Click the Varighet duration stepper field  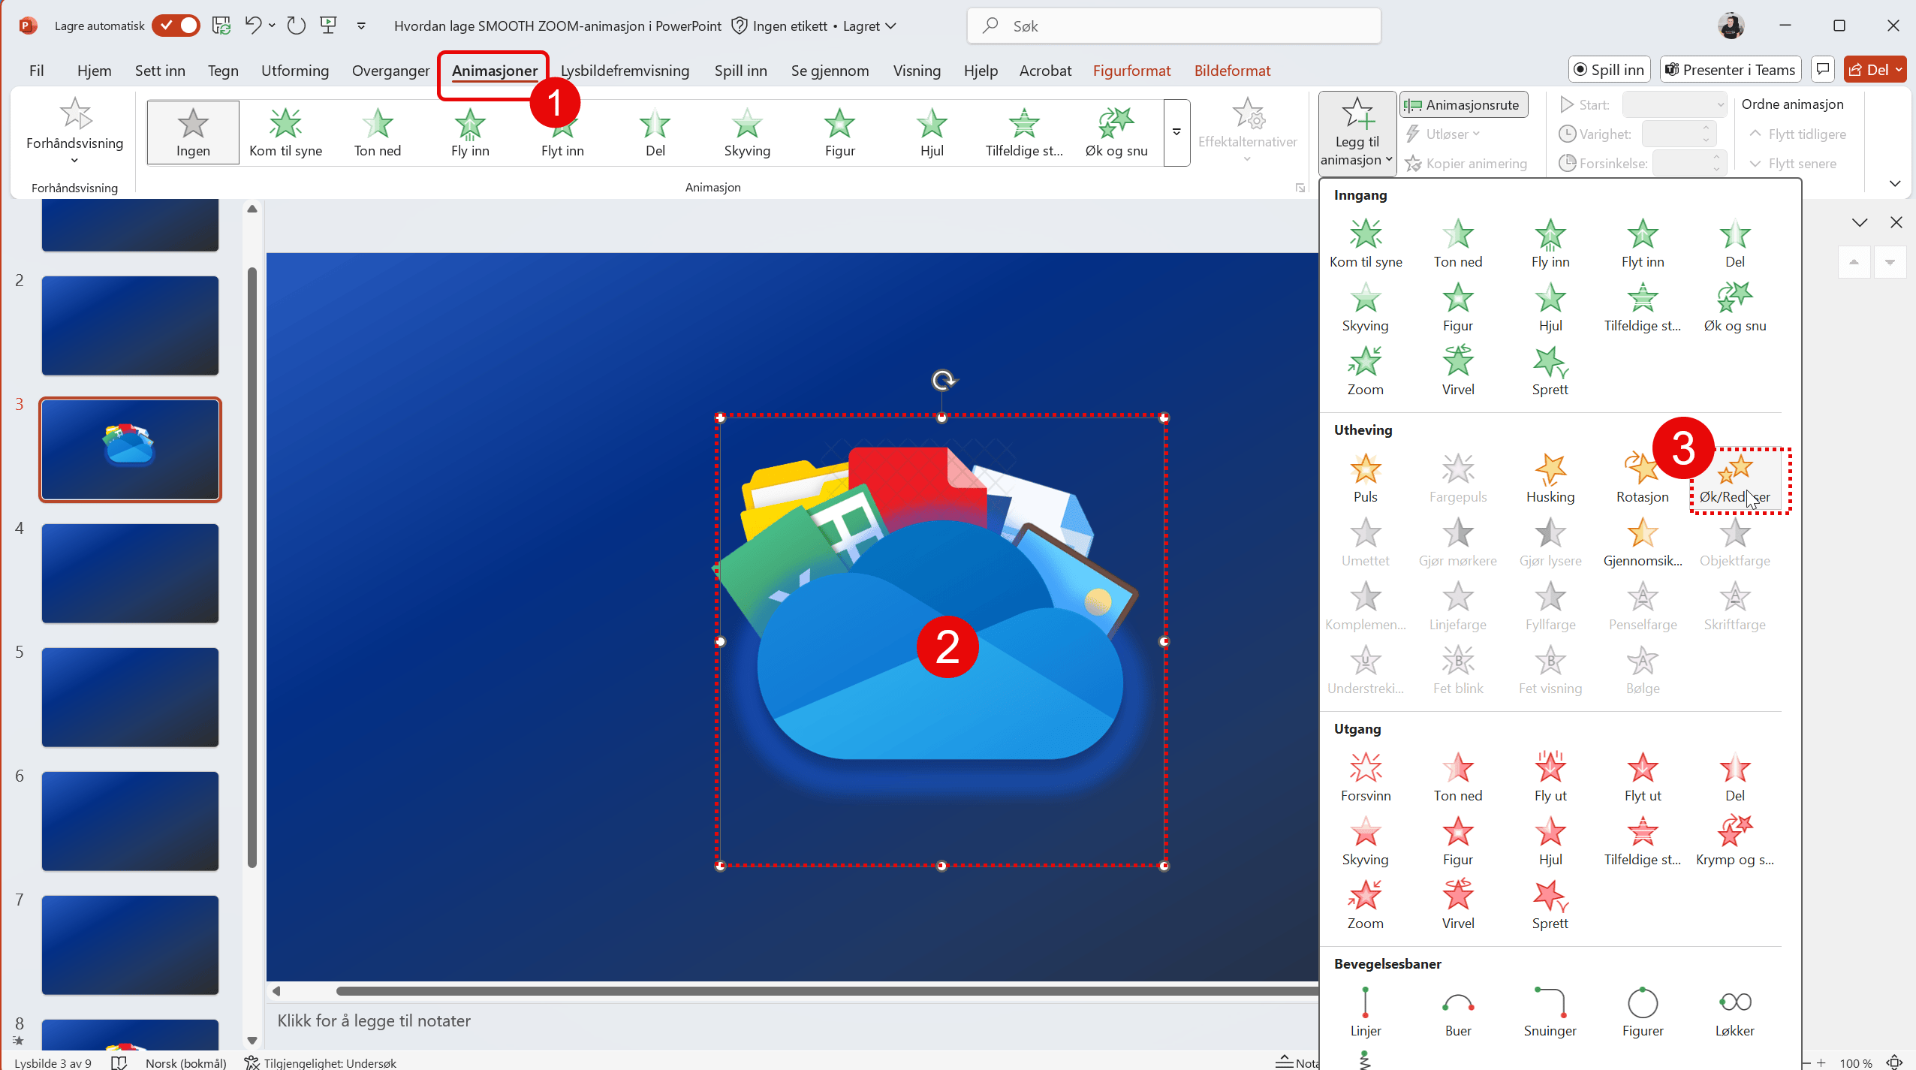pyautogui.click(x=1680, y=134)
